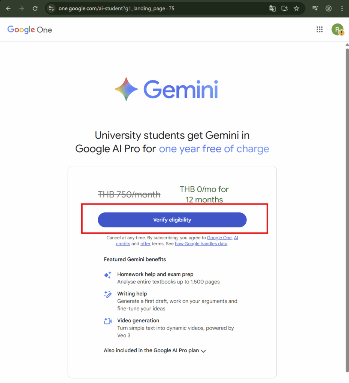This screenshot has height=383, width=349.
Task: Open the Google One terms link
Action: pyautogui.click(x=219, y=238)
